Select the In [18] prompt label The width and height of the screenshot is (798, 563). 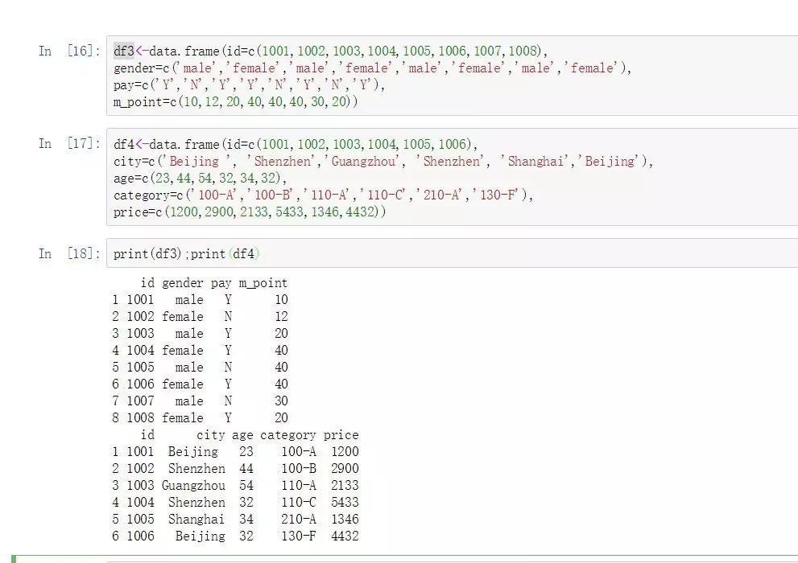[70, 253]
